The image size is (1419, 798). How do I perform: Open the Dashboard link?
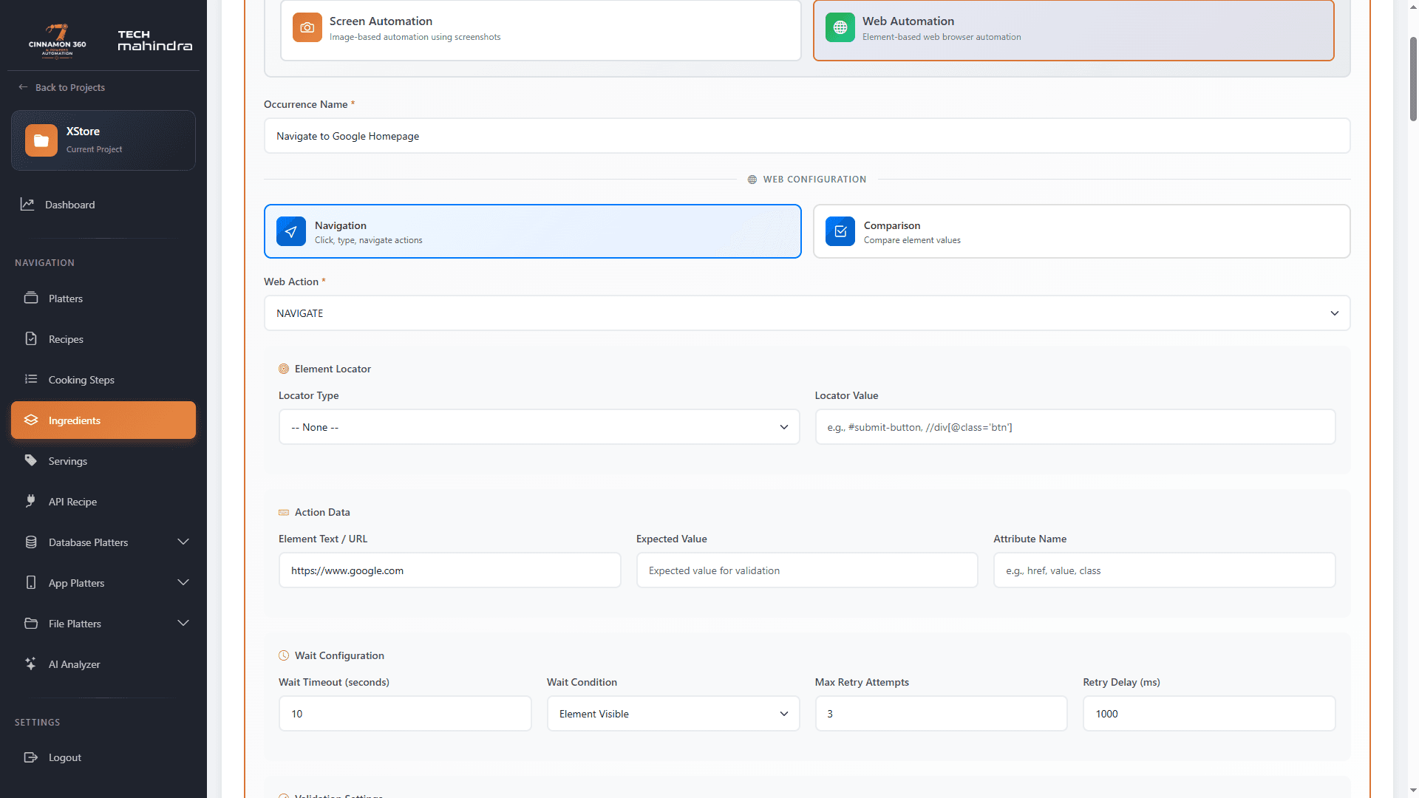[103, 205]
